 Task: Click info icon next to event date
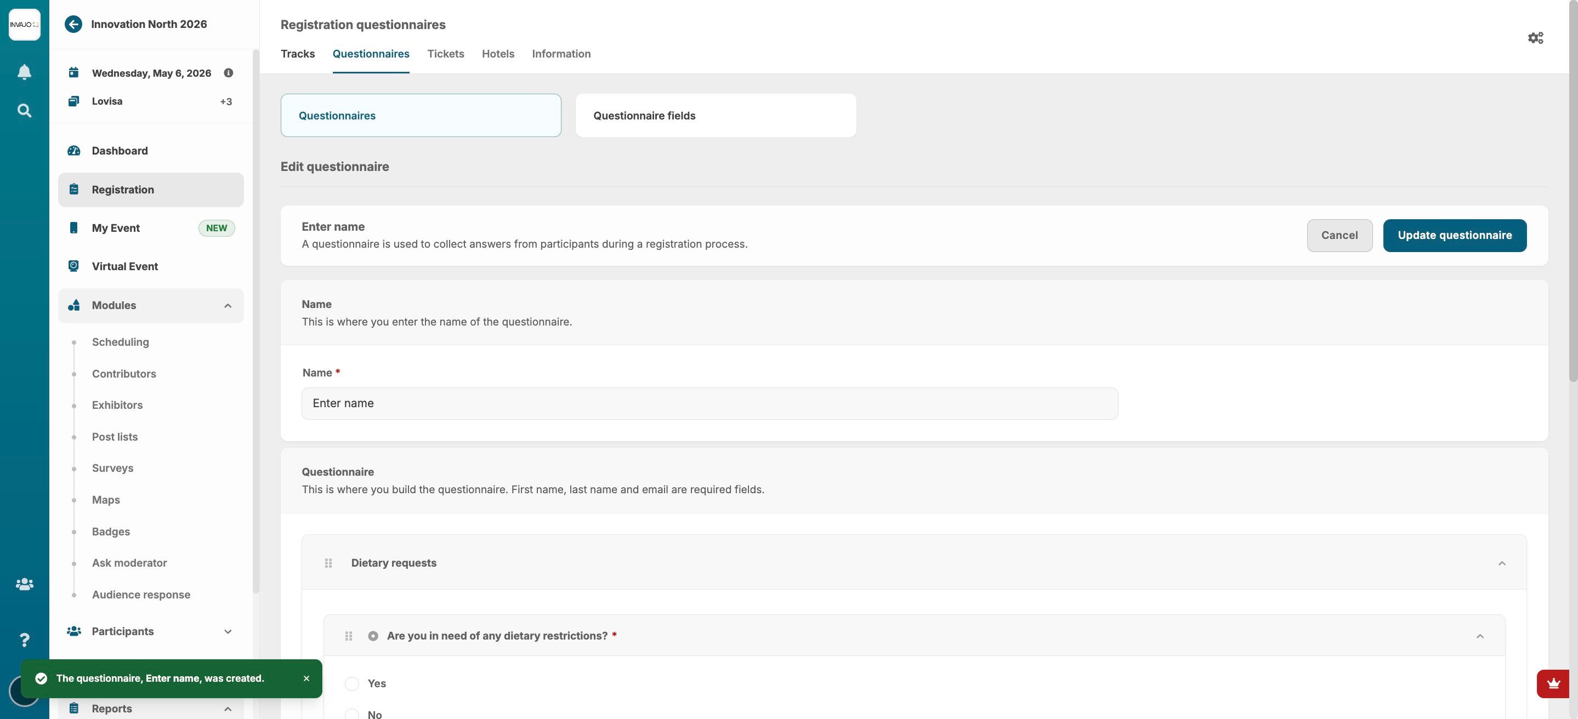pyautogui.click(x=229, y=73)
